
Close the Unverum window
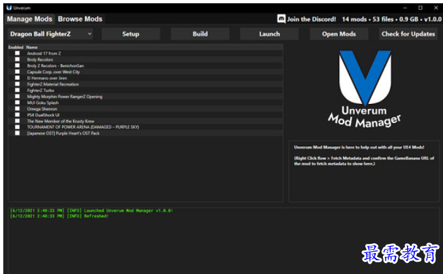tap(436, 8)
